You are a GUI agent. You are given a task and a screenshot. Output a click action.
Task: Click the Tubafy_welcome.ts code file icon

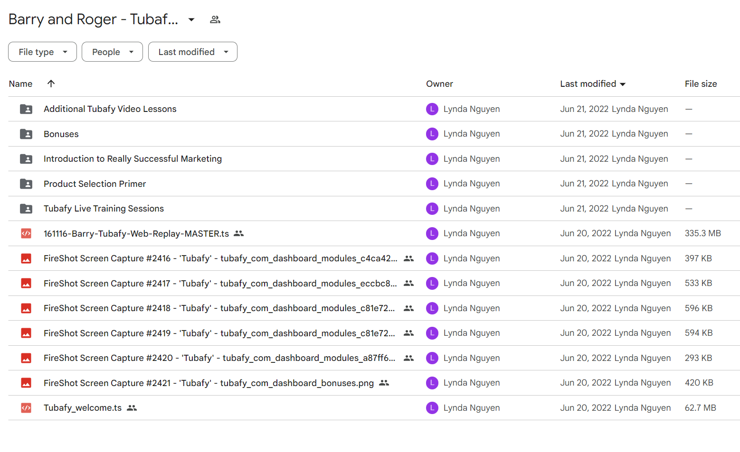26,408
